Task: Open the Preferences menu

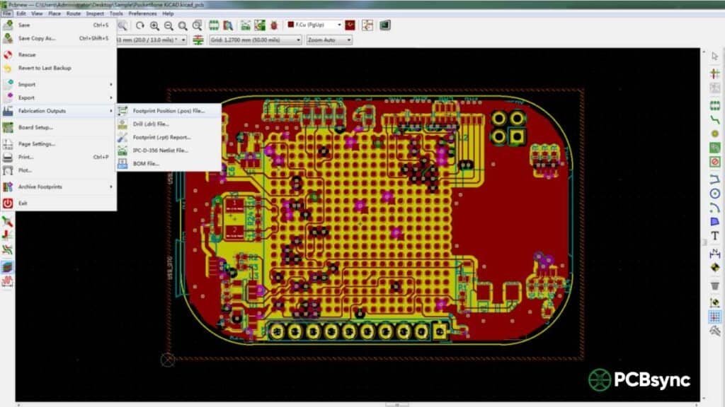Action: point(142,13)
